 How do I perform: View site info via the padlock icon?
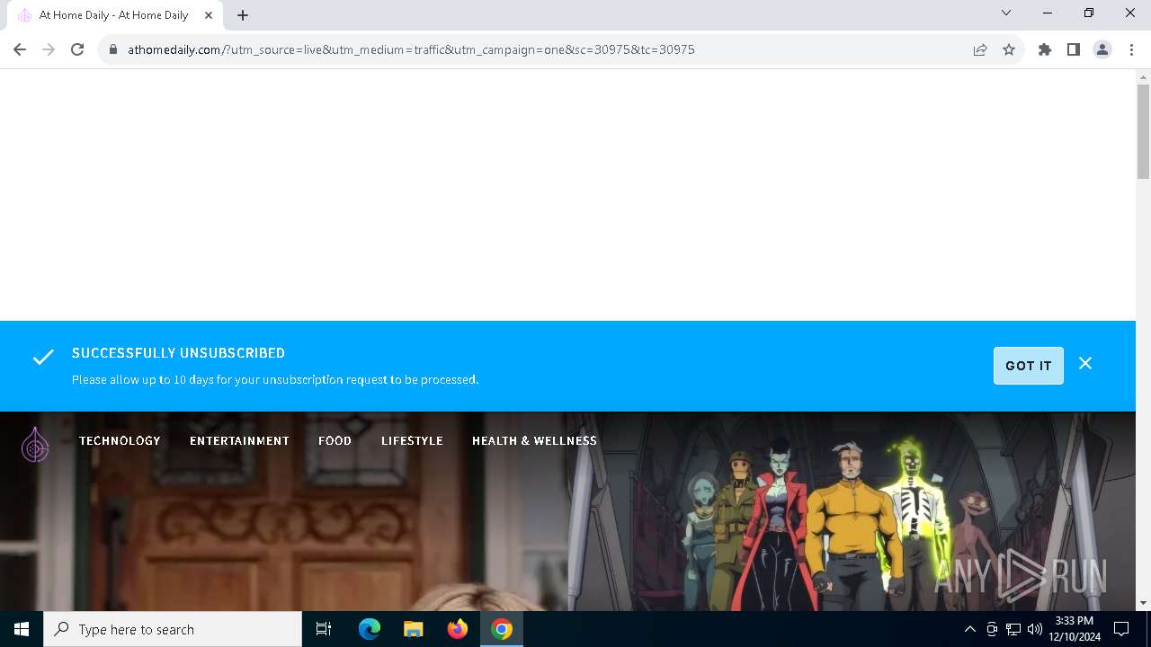click(113, 49)
